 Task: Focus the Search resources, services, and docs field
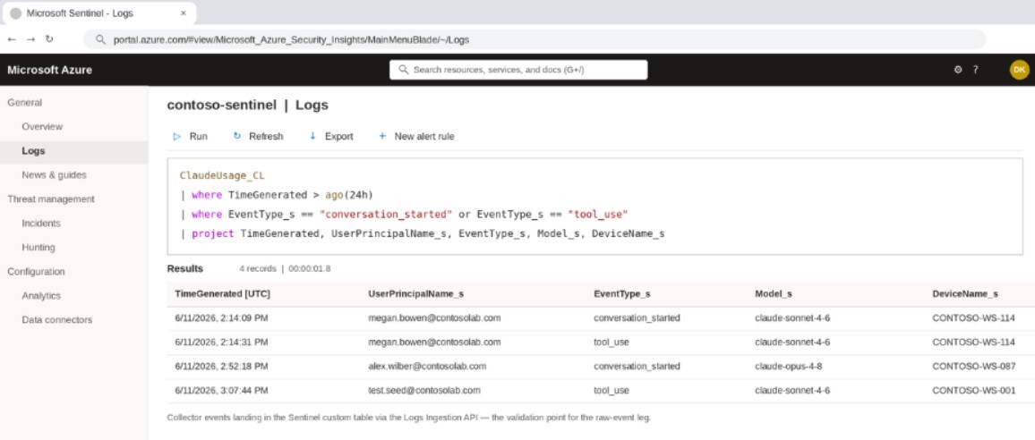click(518, 69)
